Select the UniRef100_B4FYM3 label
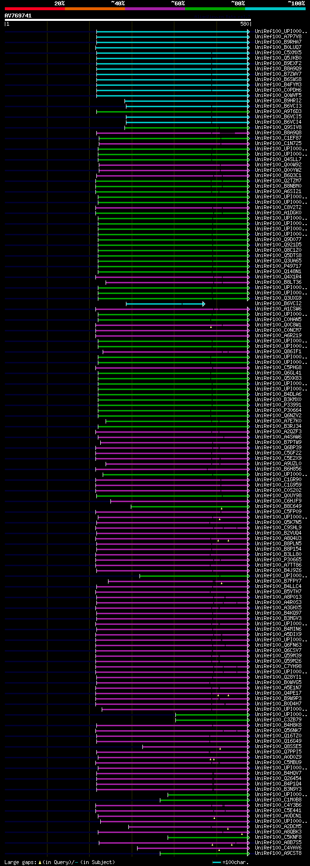The image size is (310, 866). [278, 84]
